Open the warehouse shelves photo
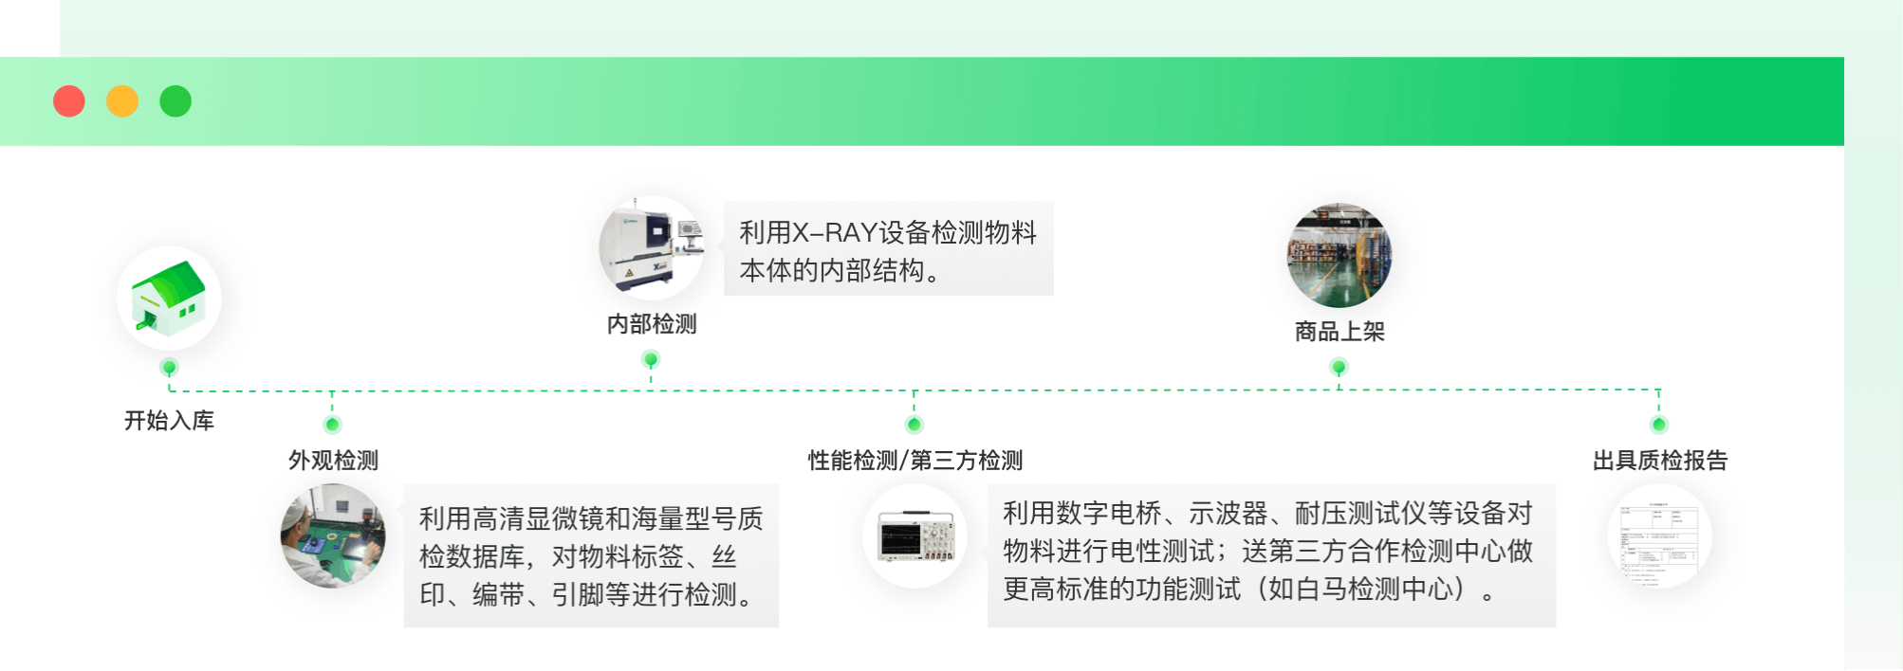 click(1339, 255)
